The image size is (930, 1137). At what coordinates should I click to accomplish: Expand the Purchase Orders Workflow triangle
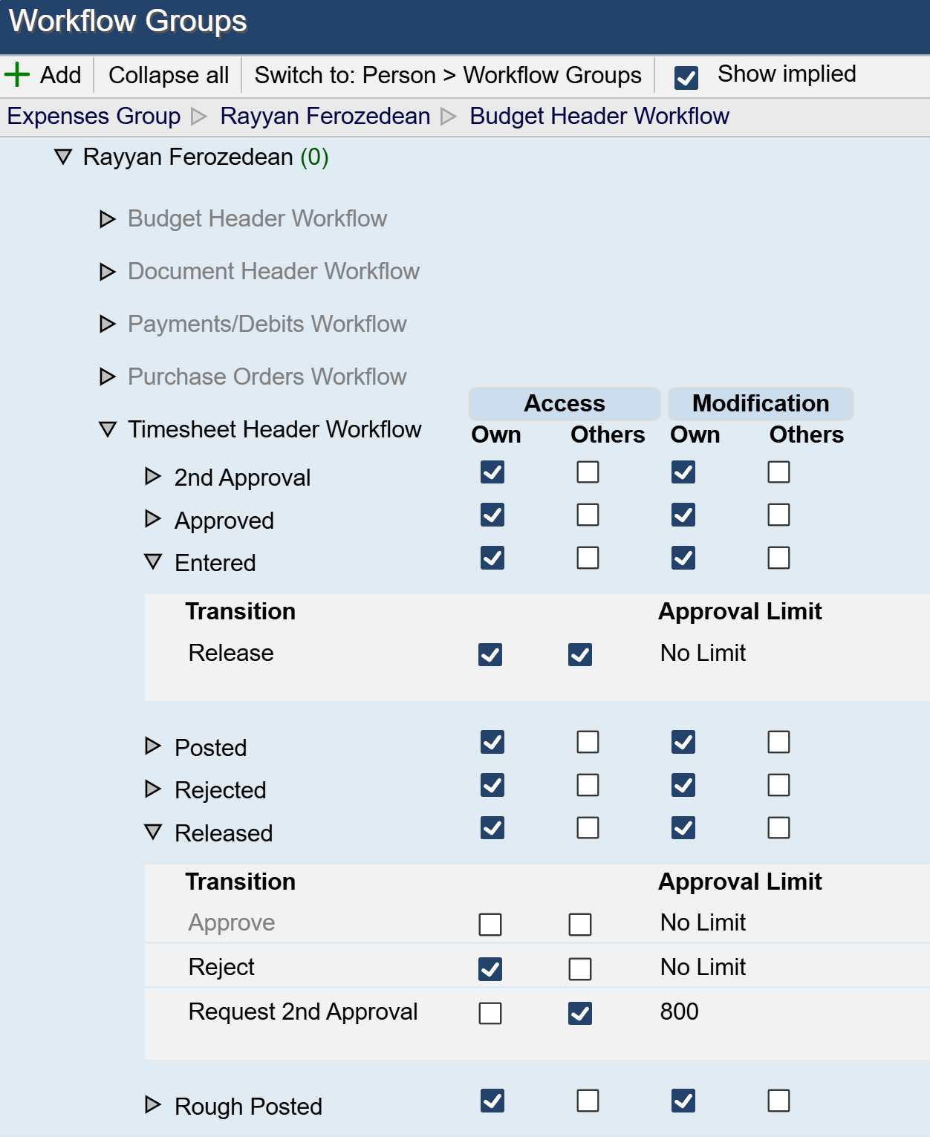(x=108, y=377)
